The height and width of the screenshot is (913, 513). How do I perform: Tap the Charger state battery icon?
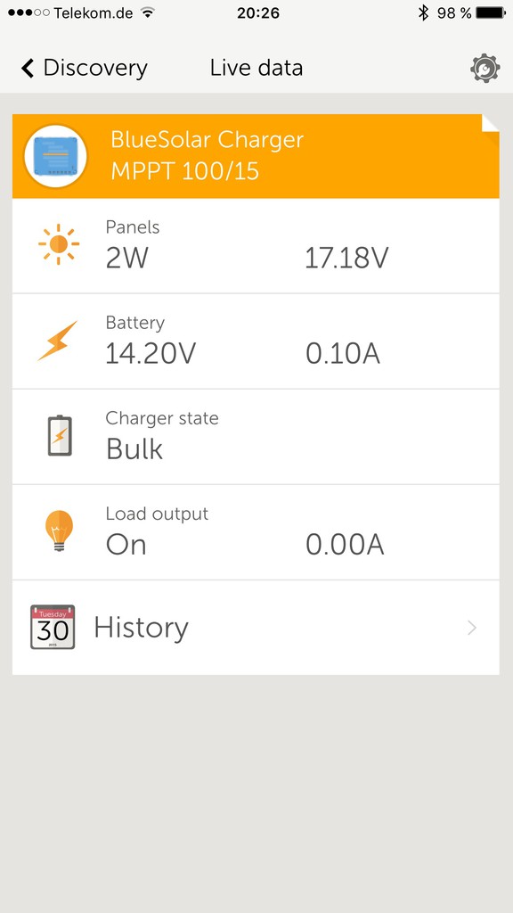[60, 435]
